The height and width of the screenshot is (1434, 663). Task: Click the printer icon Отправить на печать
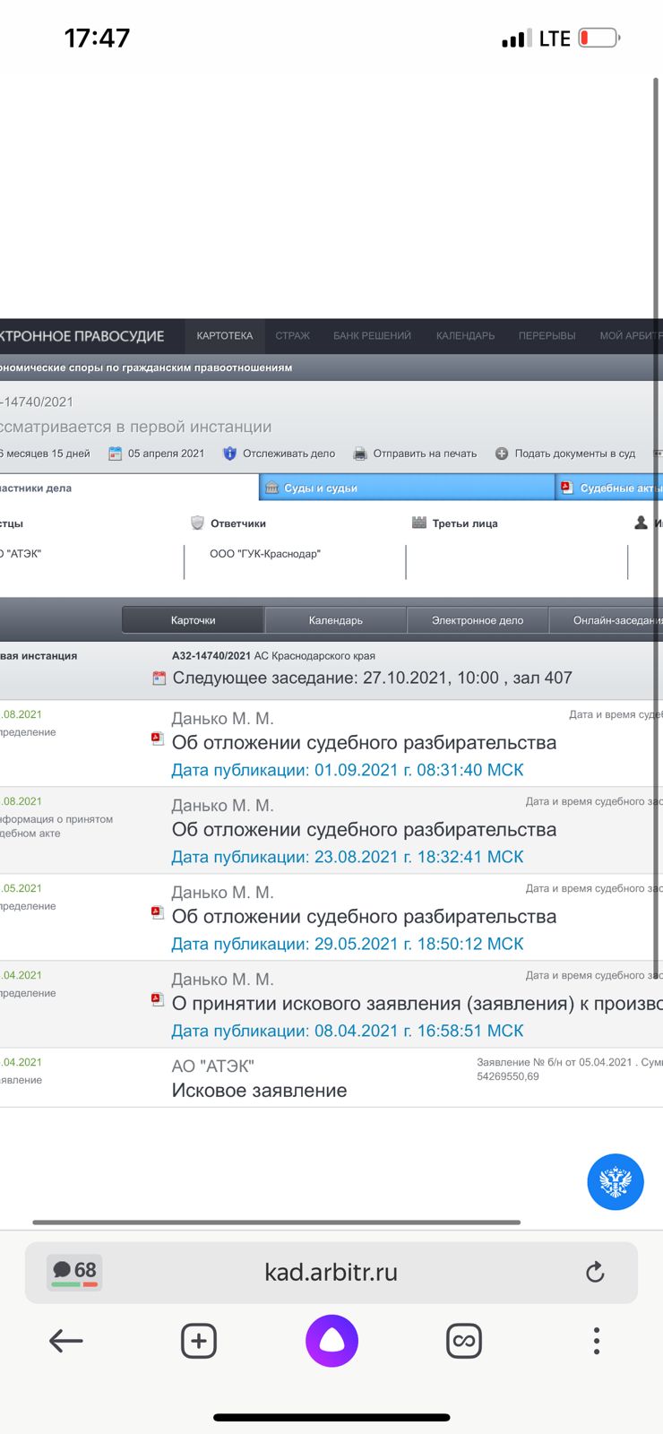tap(360, 454)
